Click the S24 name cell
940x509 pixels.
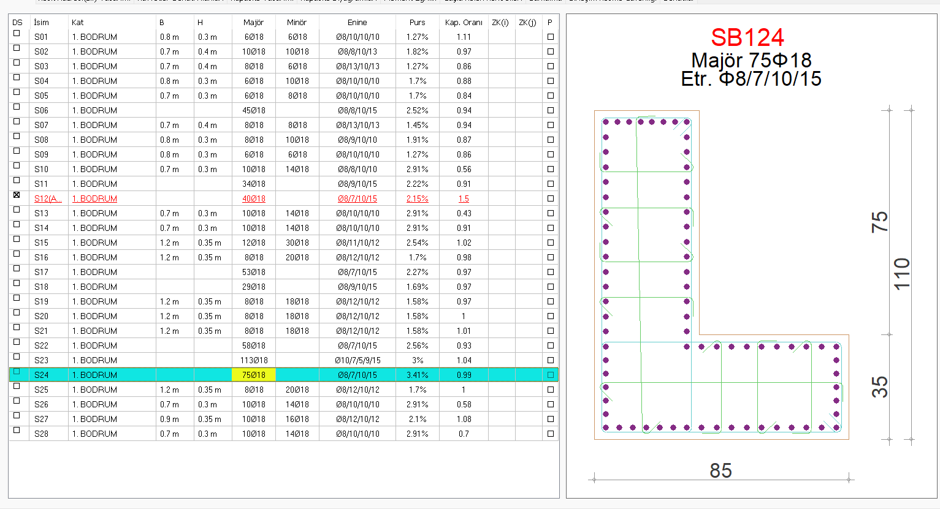coord(49,375)
